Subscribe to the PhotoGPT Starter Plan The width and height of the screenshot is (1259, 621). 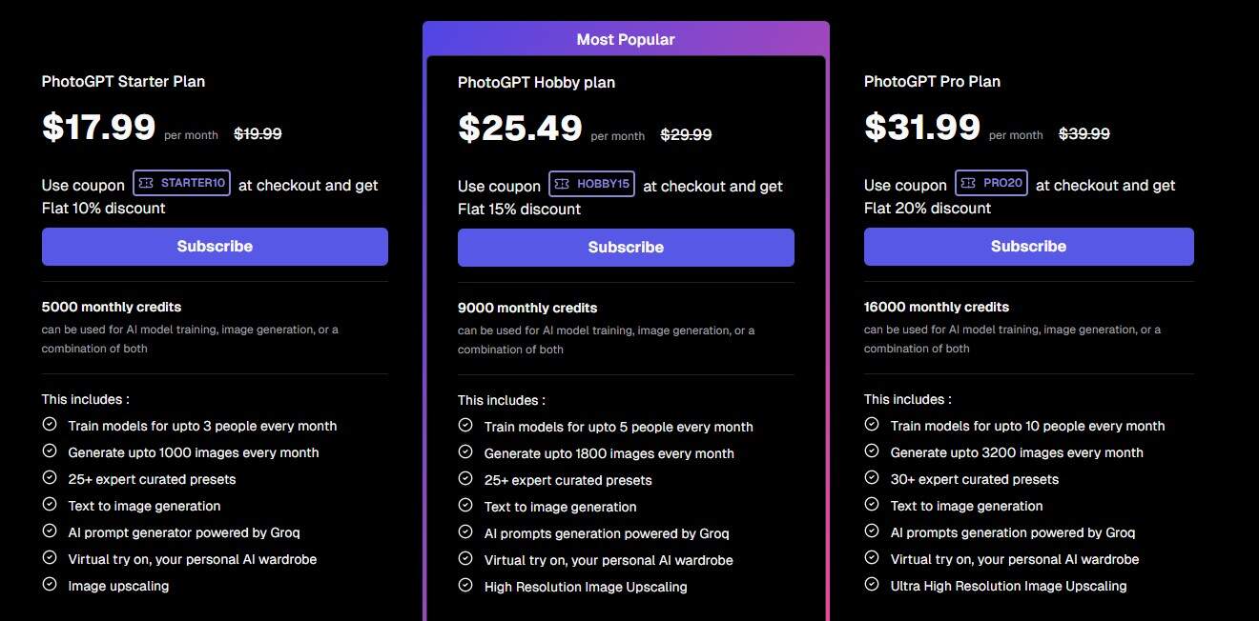point(215,246)
